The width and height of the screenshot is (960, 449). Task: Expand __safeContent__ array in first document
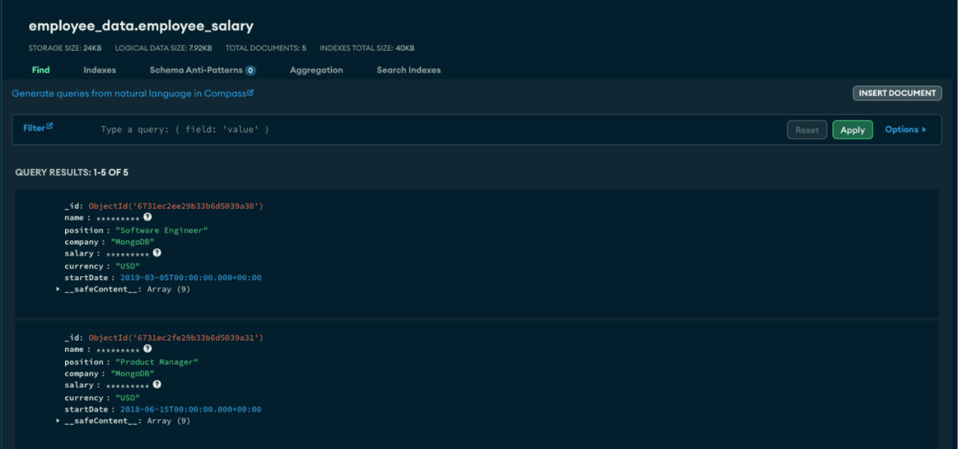58,290
